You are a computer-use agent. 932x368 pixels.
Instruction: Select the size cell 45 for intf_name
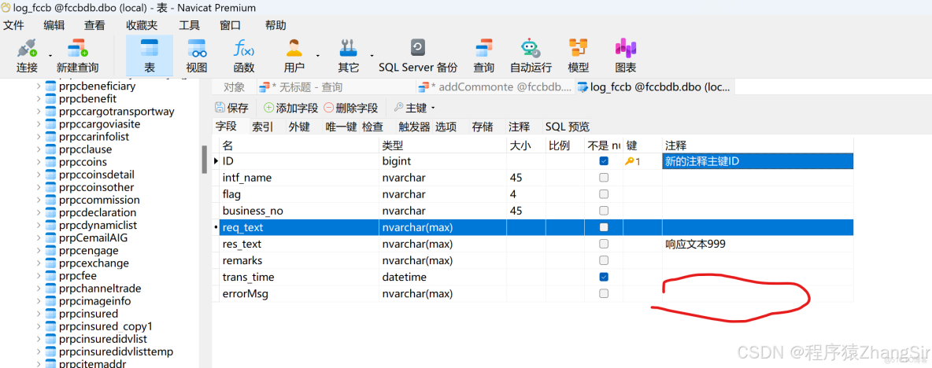[x=526, y=178]
